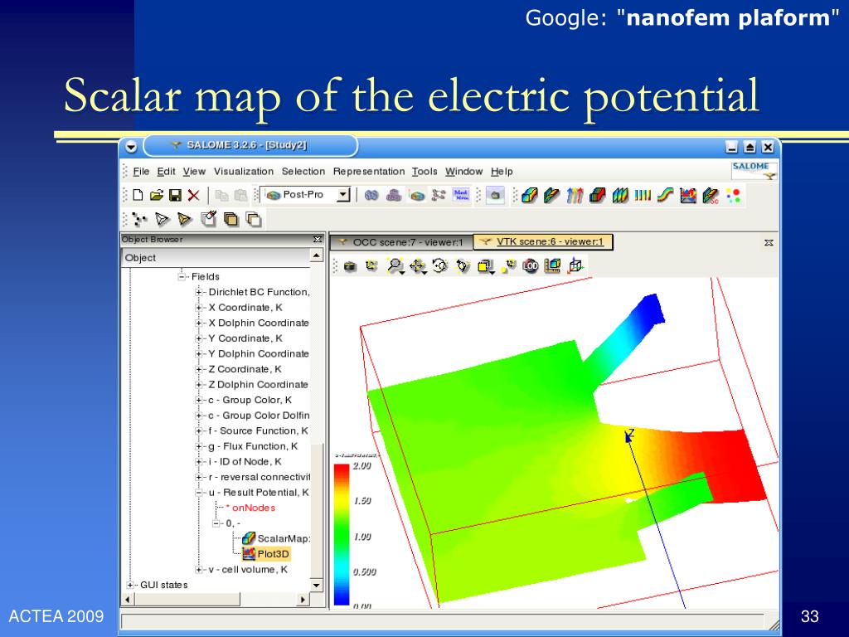Expand v - cell volume, K node
The width and height of the screenshot is (849, 637).
point(199,570)
